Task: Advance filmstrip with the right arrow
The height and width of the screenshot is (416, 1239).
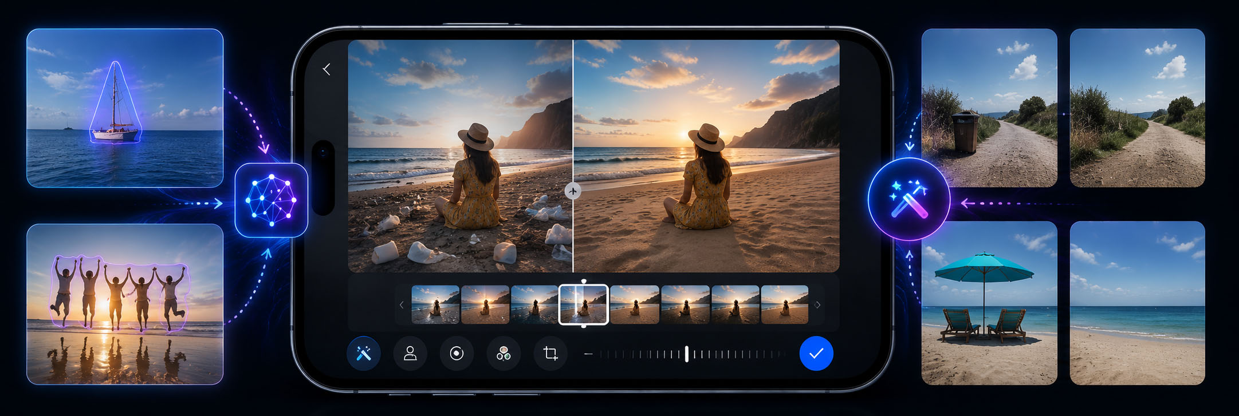Action: (x=817, y=305)
